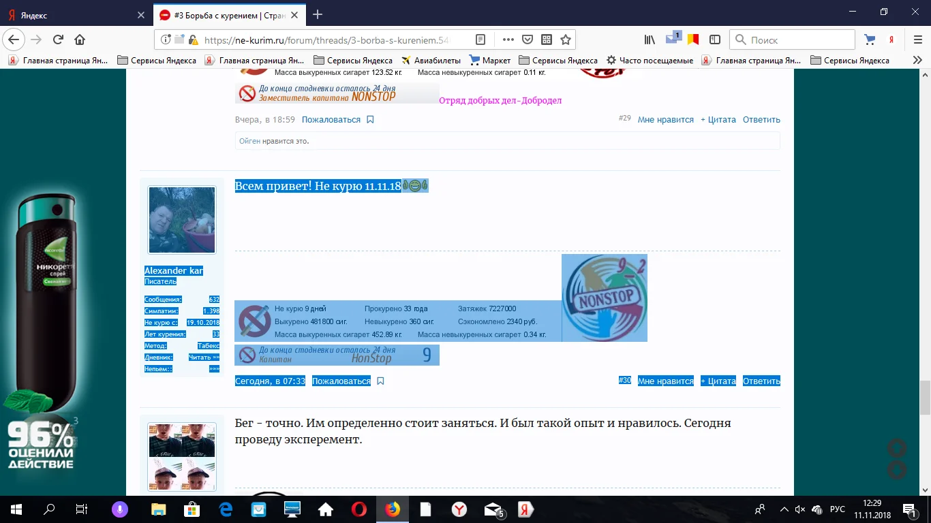
Task: Open page actions three-dot menu
Action: point(508,39)
